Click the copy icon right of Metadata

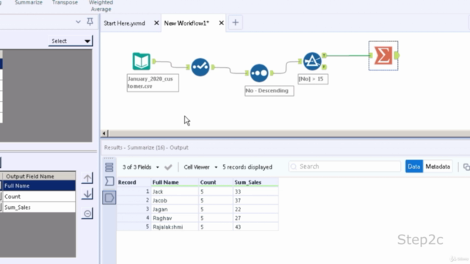(x=466, y=166)
